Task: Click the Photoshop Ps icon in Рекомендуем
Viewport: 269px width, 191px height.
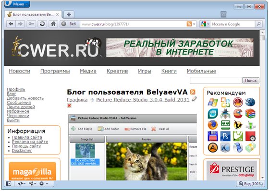Action: (x=225, y=136)
